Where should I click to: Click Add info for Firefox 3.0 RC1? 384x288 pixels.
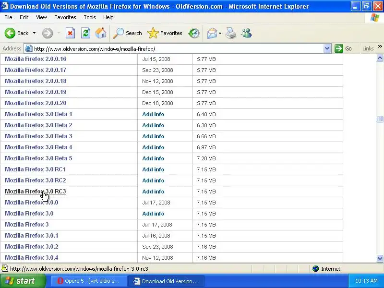pos(153,169)
